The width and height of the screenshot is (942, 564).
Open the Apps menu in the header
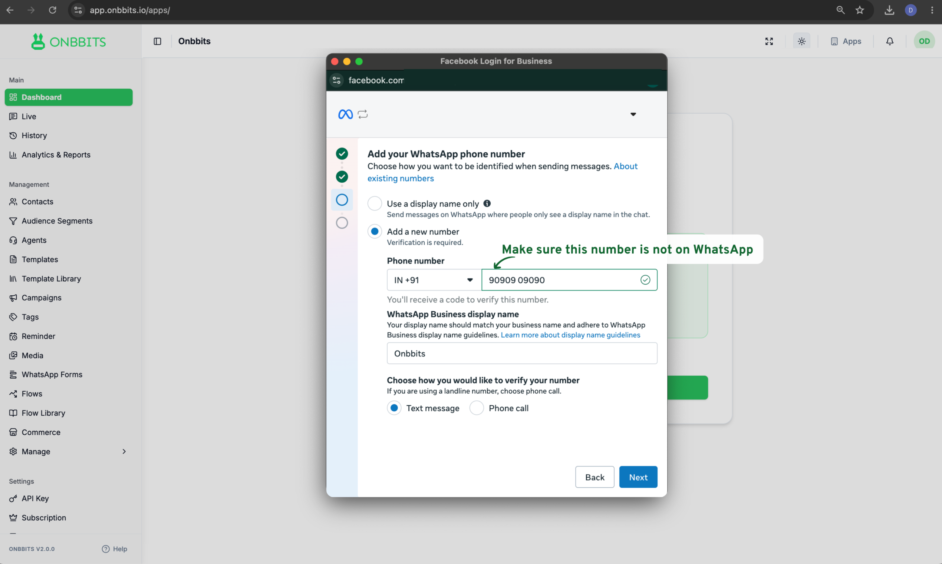coord(846,41)
